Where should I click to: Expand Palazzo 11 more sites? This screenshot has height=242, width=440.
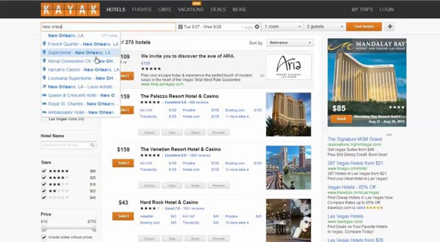(x=237, y=117)
